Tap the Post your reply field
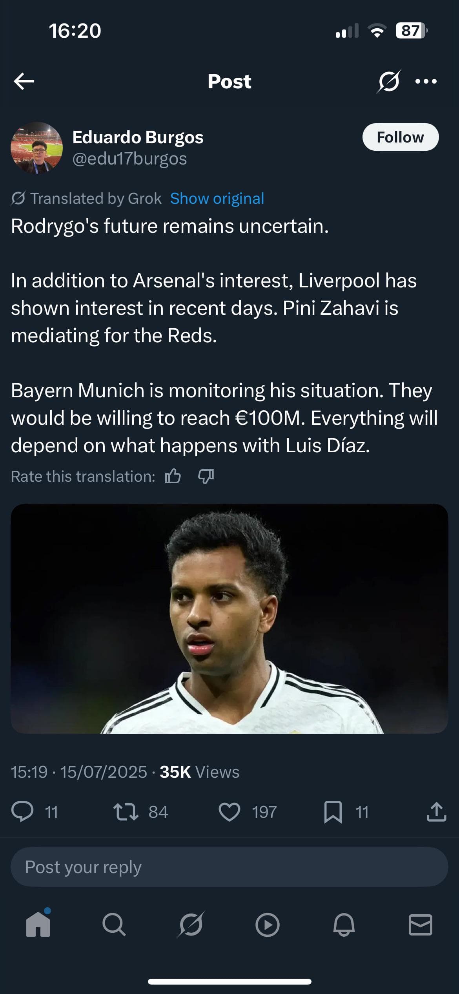This screenshot has height=994, width=459. point(229,867)
